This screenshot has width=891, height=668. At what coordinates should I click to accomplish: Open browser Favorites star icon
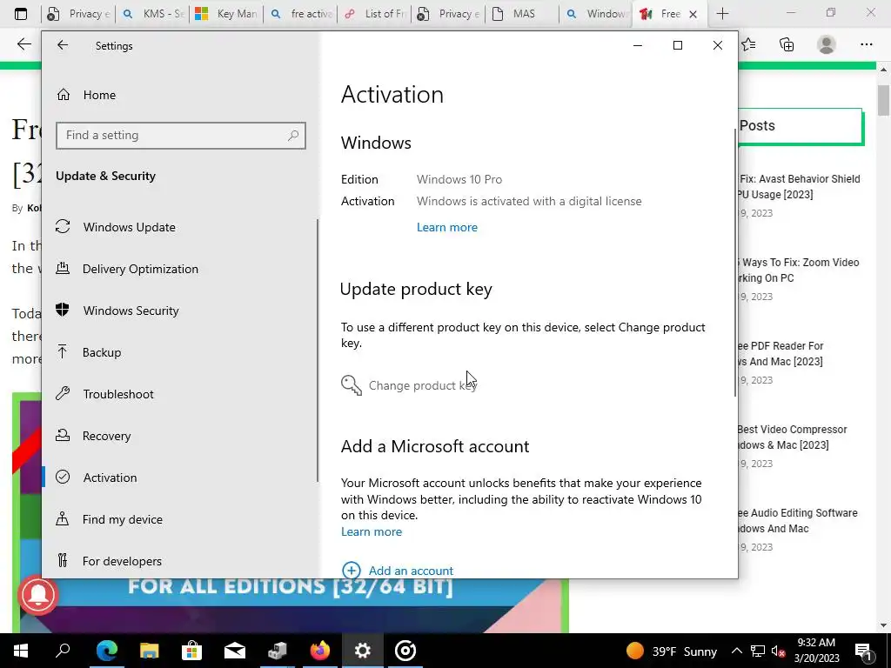pyautogui.click(x=749, y=44)
